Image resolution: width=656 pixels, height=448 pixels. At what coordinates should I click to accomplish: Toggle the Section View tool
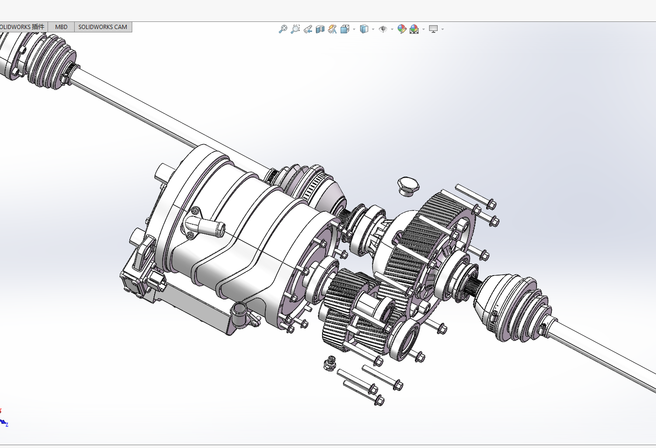pyautogui.click(x=320, y=29)
